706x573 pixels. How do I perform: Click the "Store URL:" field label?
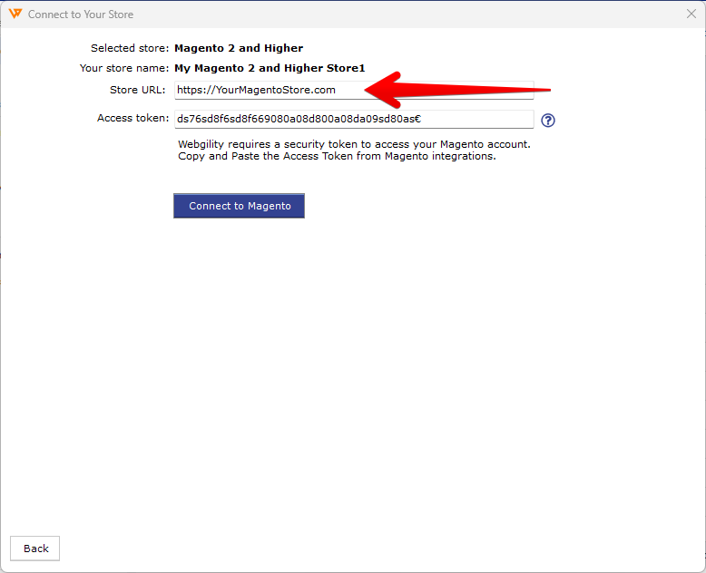[x=137, y=89]
